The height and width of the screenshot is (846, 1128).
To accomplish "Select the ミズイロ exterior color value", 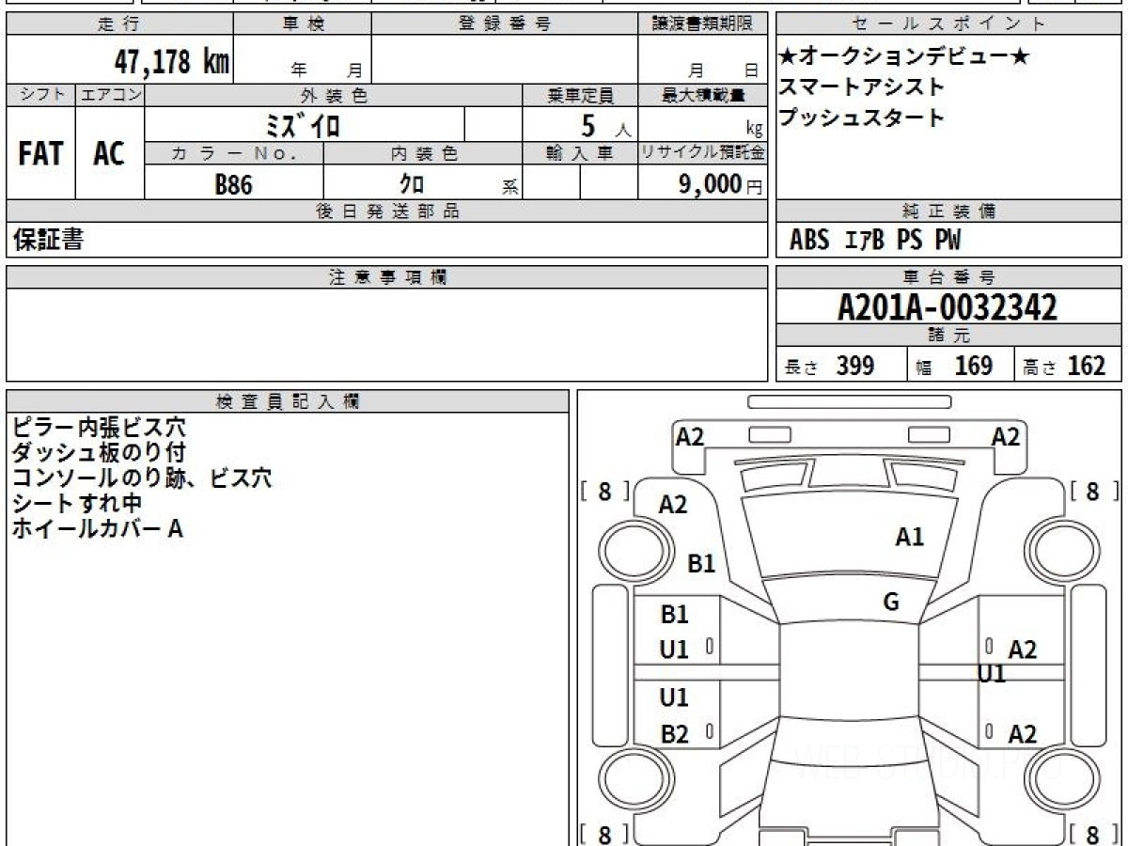I will (x=304, y=124).
